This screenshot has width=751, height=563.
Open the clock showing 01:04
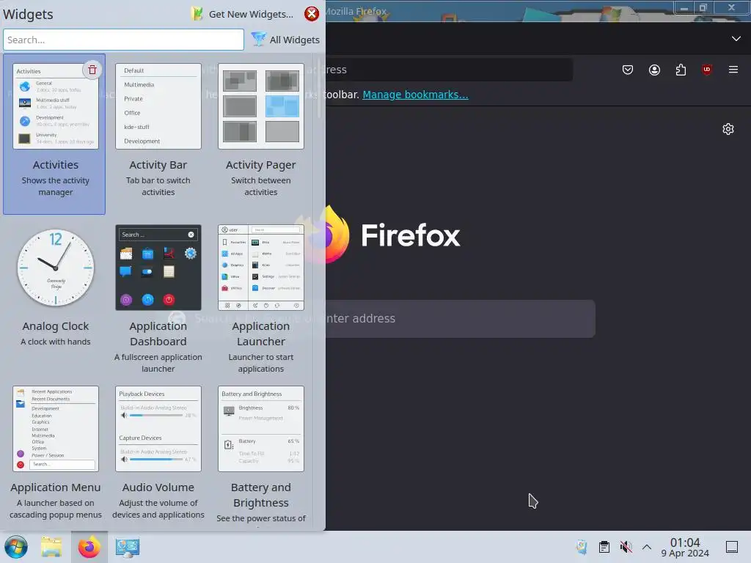(x=685, y=547)
